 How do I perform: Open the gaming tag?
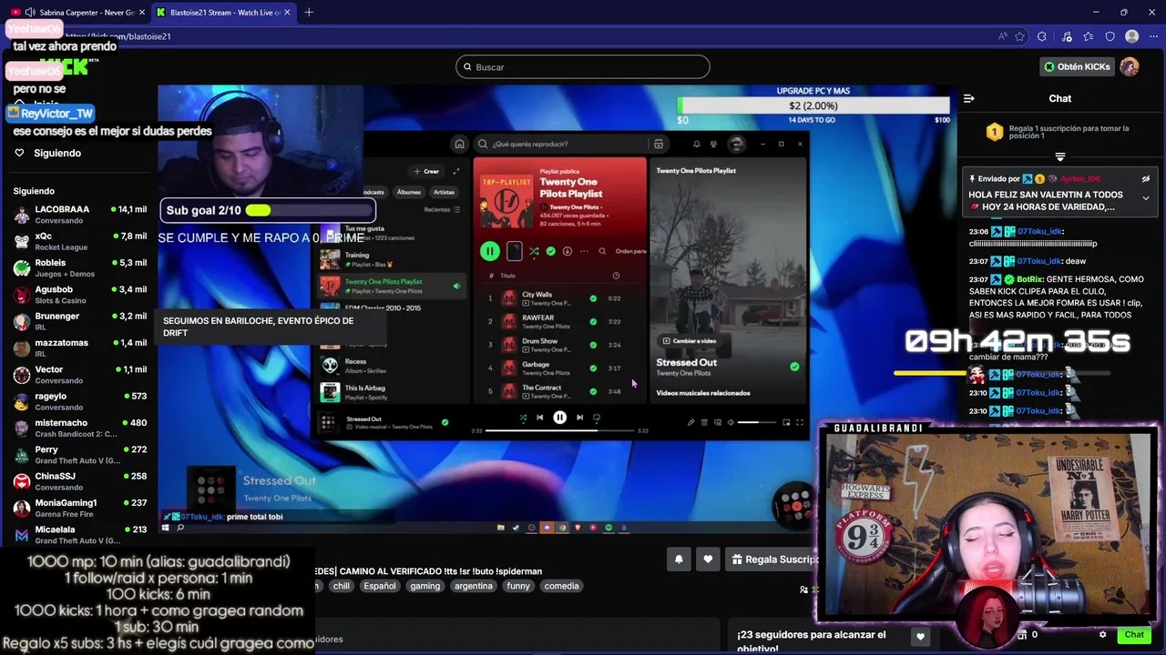425,586
